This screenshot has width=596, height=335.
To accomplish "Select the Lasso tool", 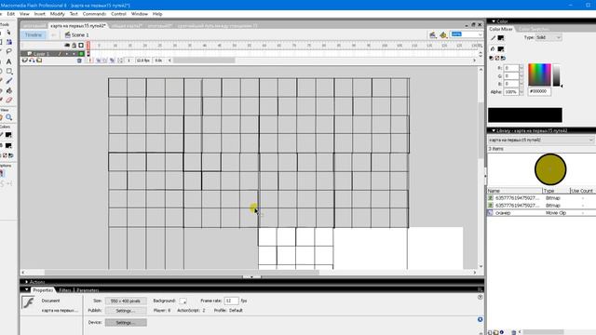I will point(9,51).
